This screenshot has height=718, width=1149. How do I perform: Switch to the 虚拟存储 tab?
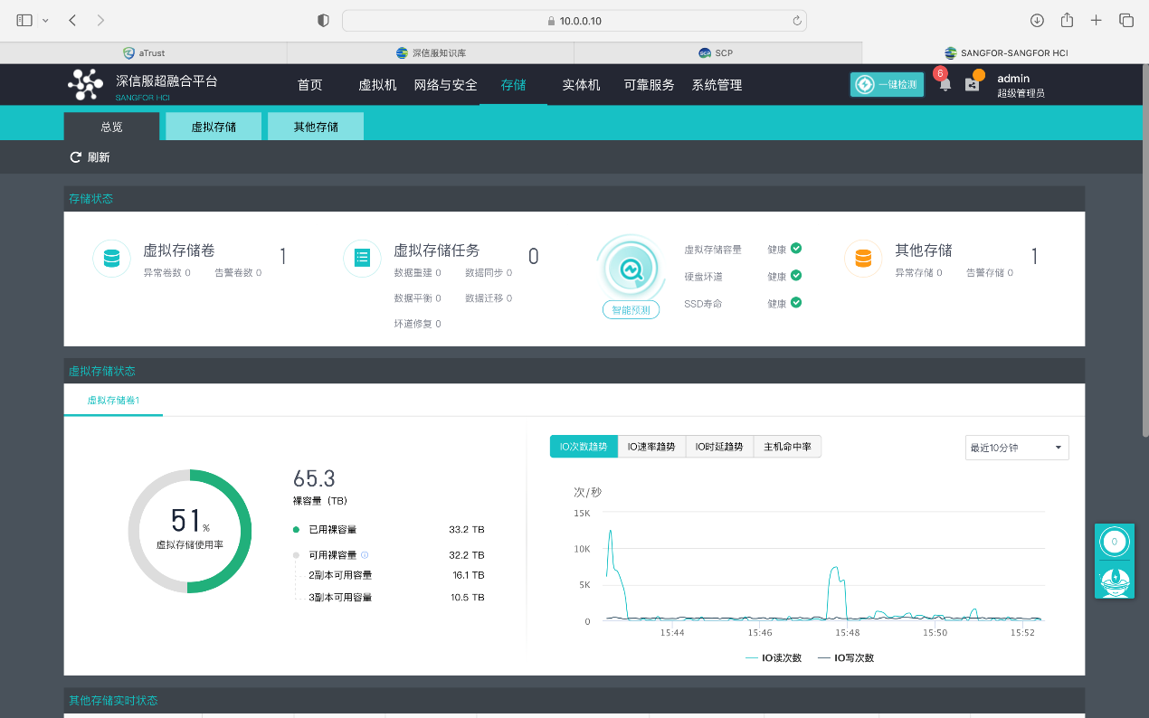[214, 127]
